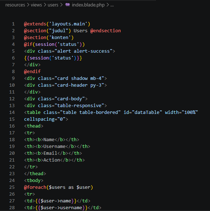Open the resources breadcrumb segment
Image resolution: width=210 pixels, height=211 pixels.
pos(15,5)
